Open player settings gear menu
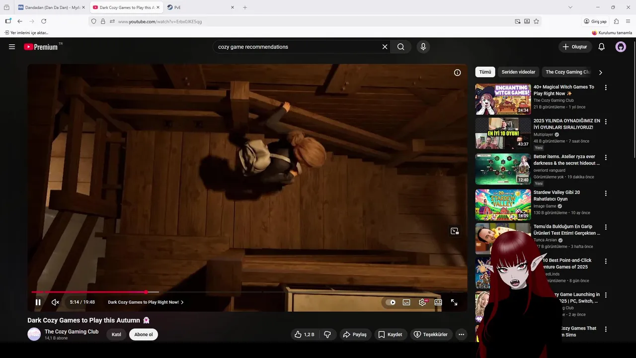The image size is (636, 358). click(x=422, y=302)
